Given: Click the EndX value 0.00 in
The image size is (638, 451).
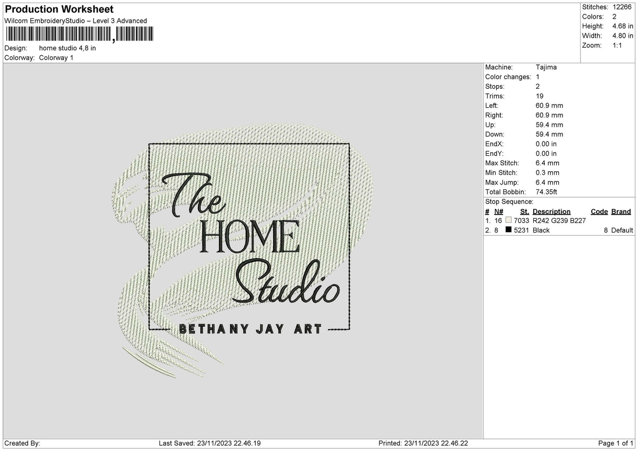Looking at the screenshot, I should (x=547, y=144).
